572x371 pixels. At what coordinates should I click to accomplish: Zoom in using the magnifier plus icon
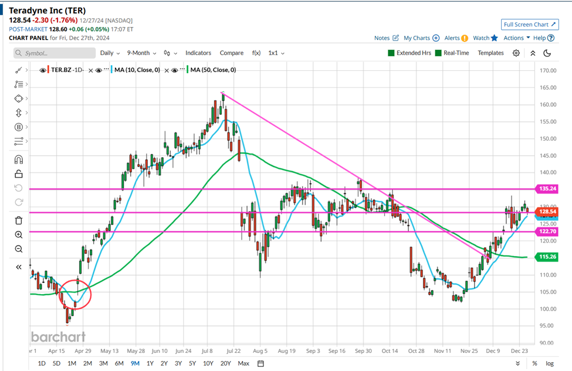18,234
